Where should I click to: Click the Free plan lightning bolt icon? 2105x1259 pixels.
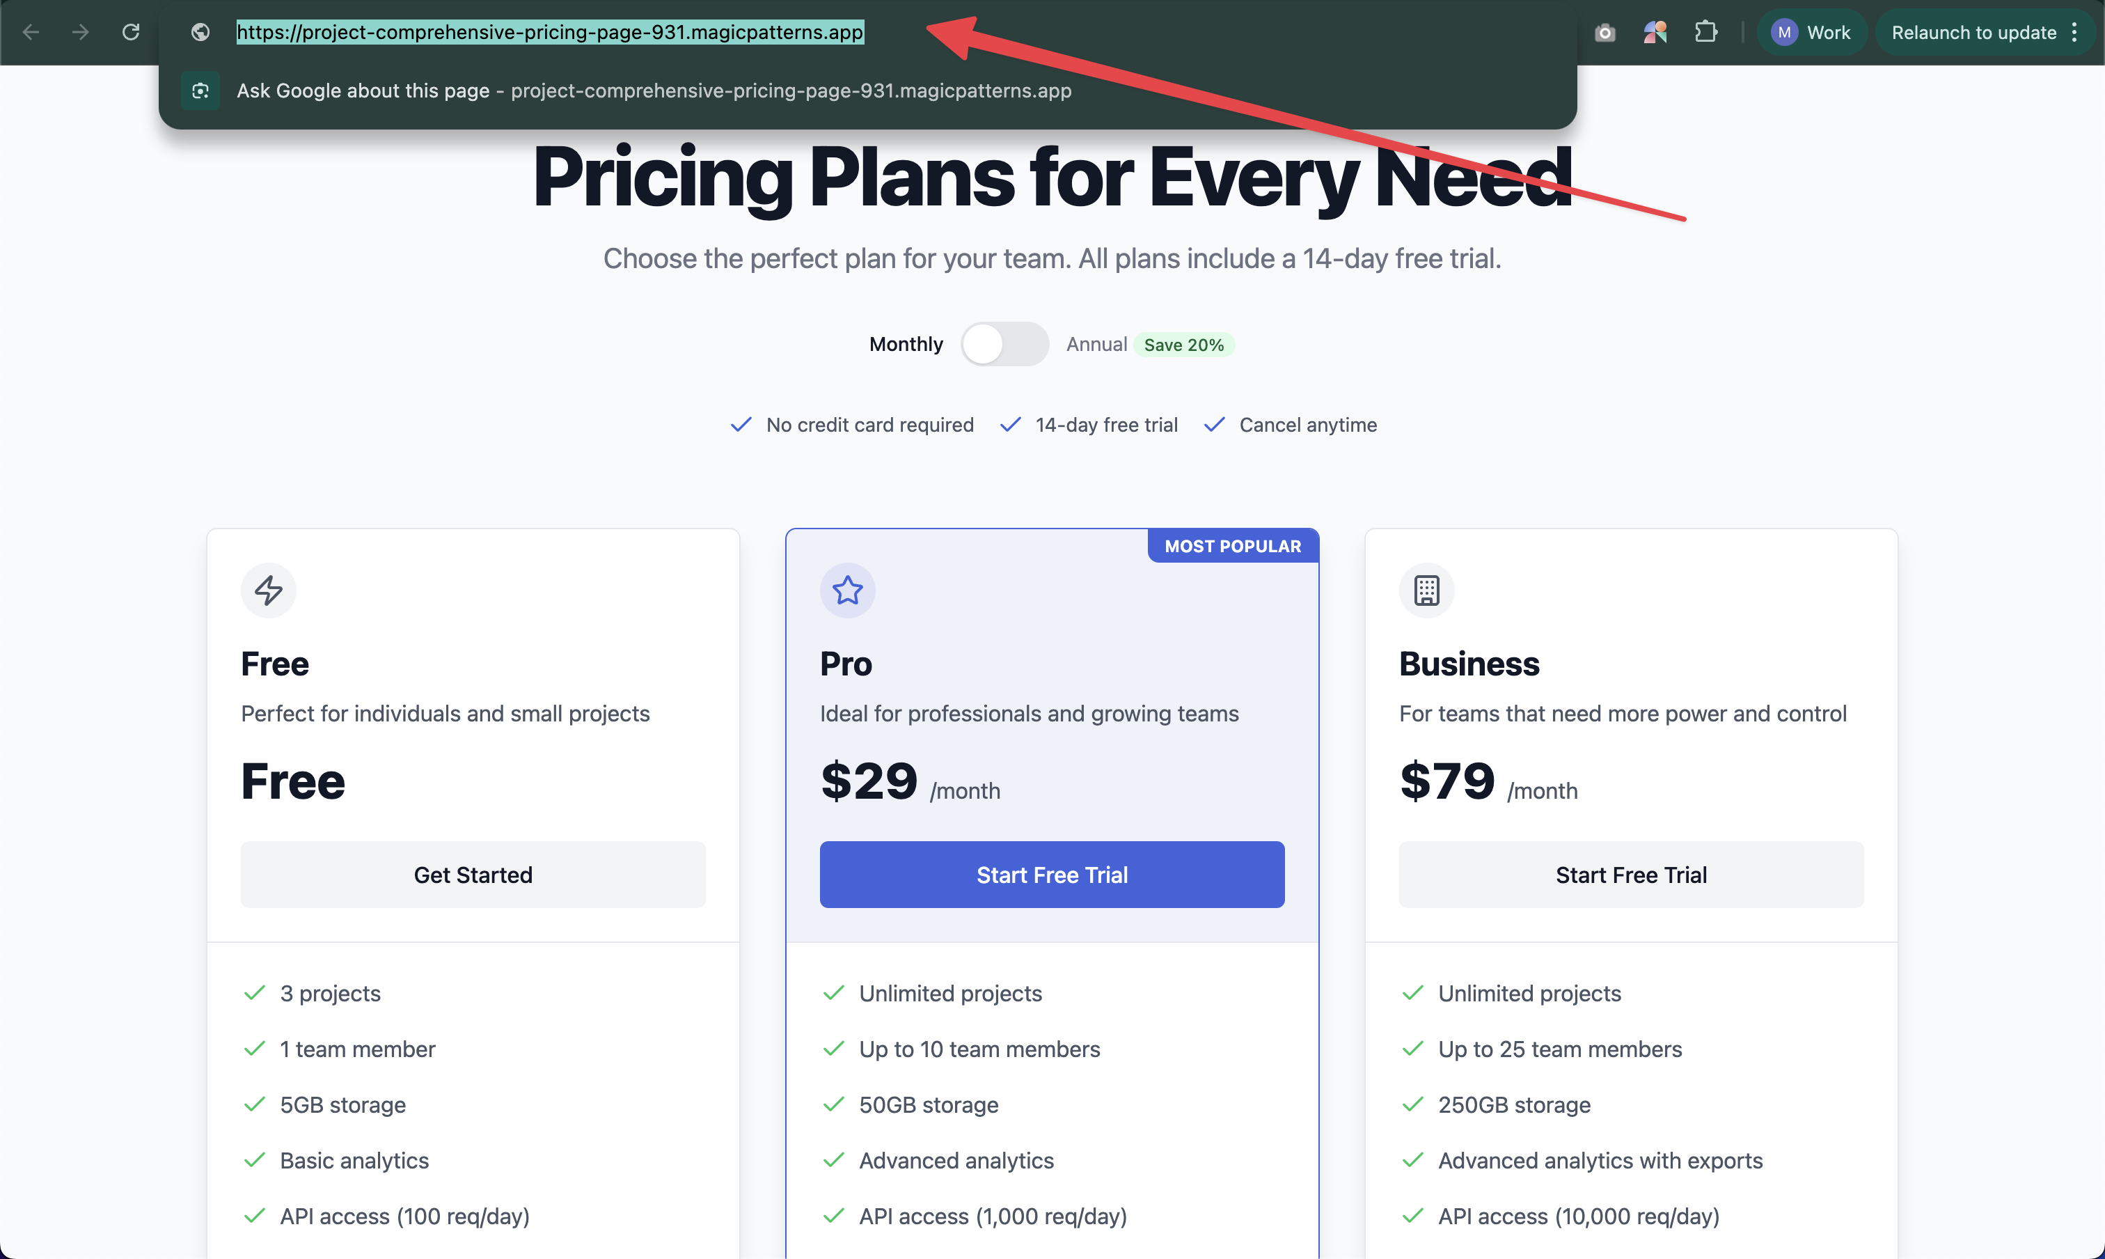click(x=269, y=591)
